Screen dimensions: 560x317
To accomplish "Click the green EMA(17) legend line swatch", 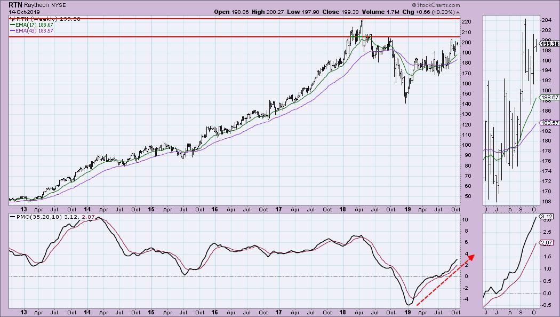I will coord(12,25).
